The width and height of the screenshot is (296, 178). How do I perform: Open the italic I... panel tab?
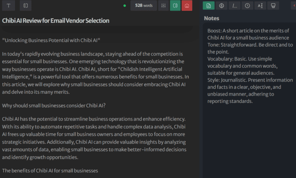[235, 5]
